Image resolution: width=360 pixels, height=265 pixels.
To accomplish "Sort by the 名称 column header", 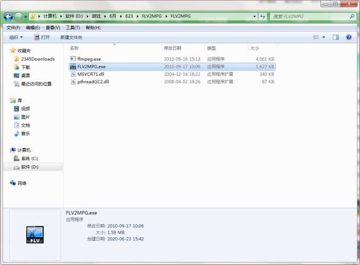I will (x=74, y=48).
